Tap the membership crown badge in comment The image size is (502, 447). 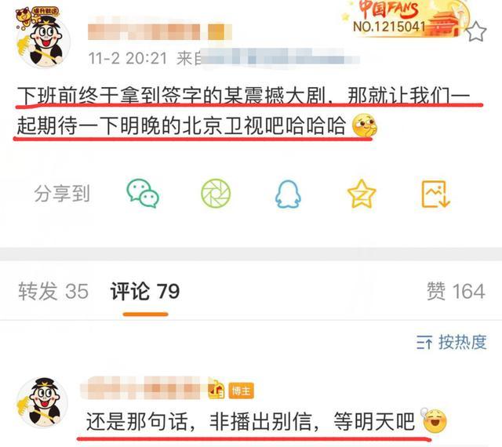216,389
